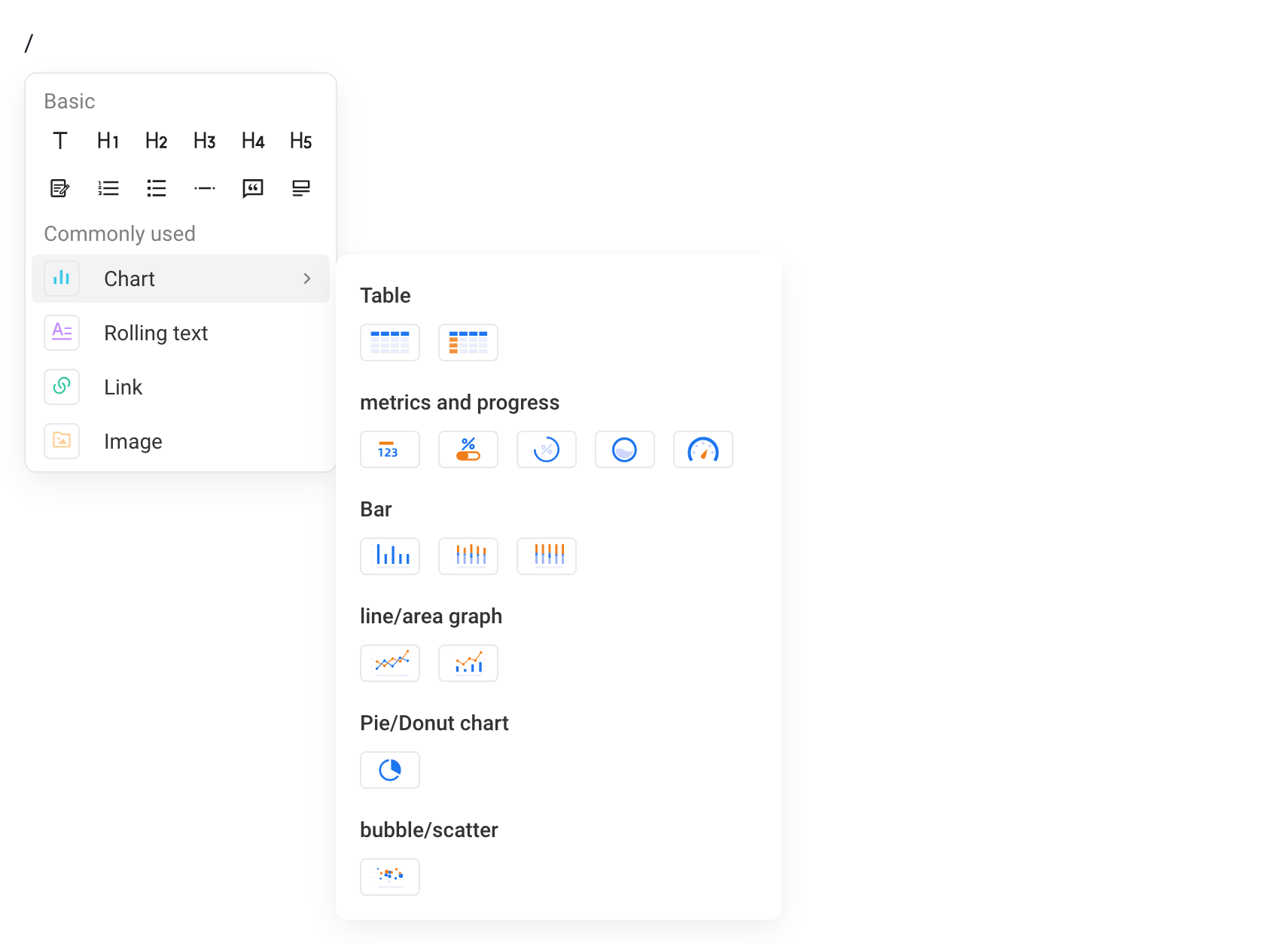Choose Image from commonly used
The image size is (1283, 944).
[x=181, y=441]
